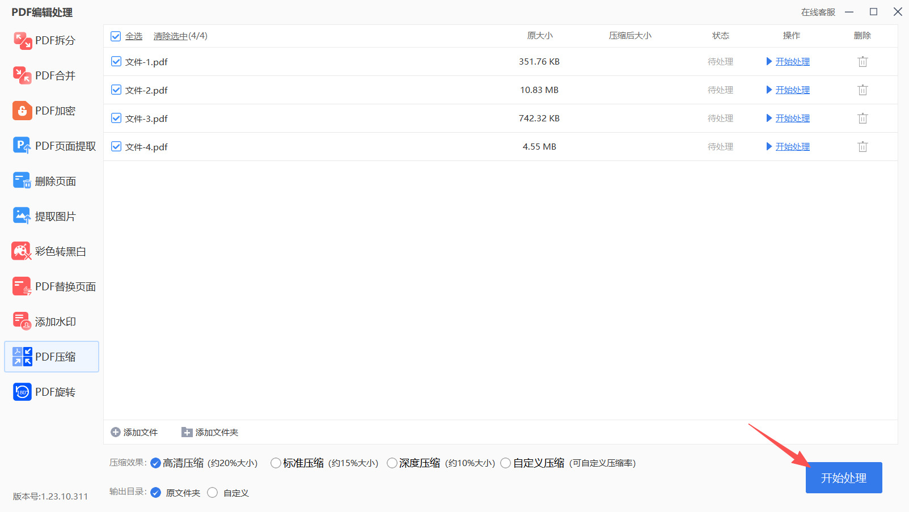
Task: Click the 清除选中 link
Action: [x=171, y=36]
